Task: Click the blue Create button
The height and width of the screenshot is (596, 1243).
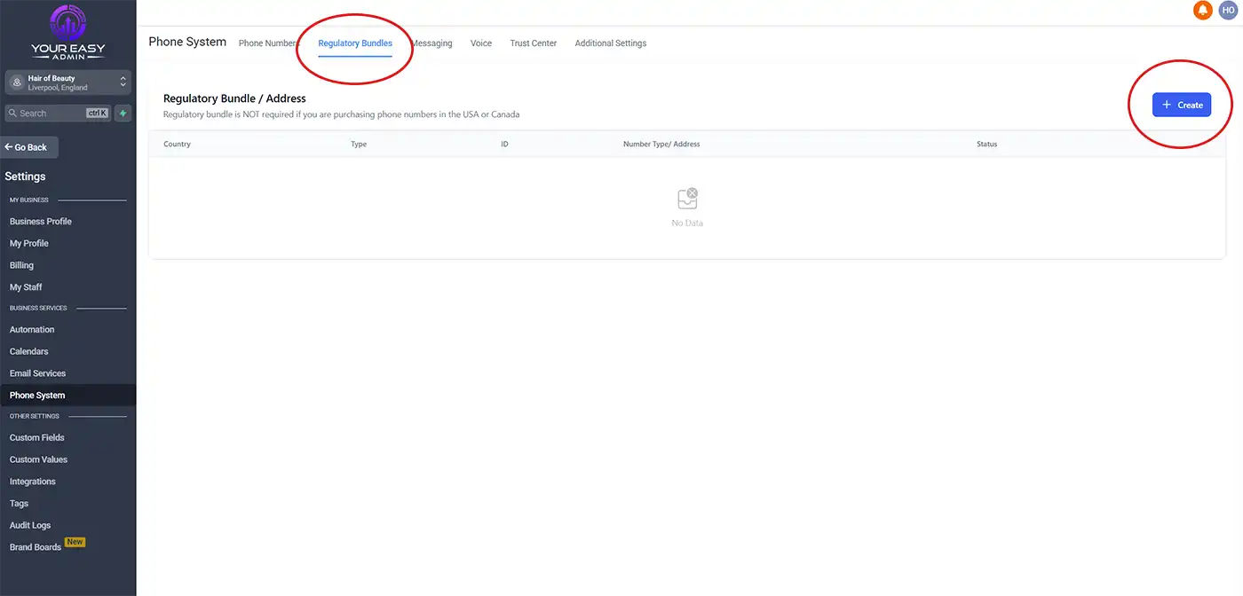Action: click(1181, 105)
